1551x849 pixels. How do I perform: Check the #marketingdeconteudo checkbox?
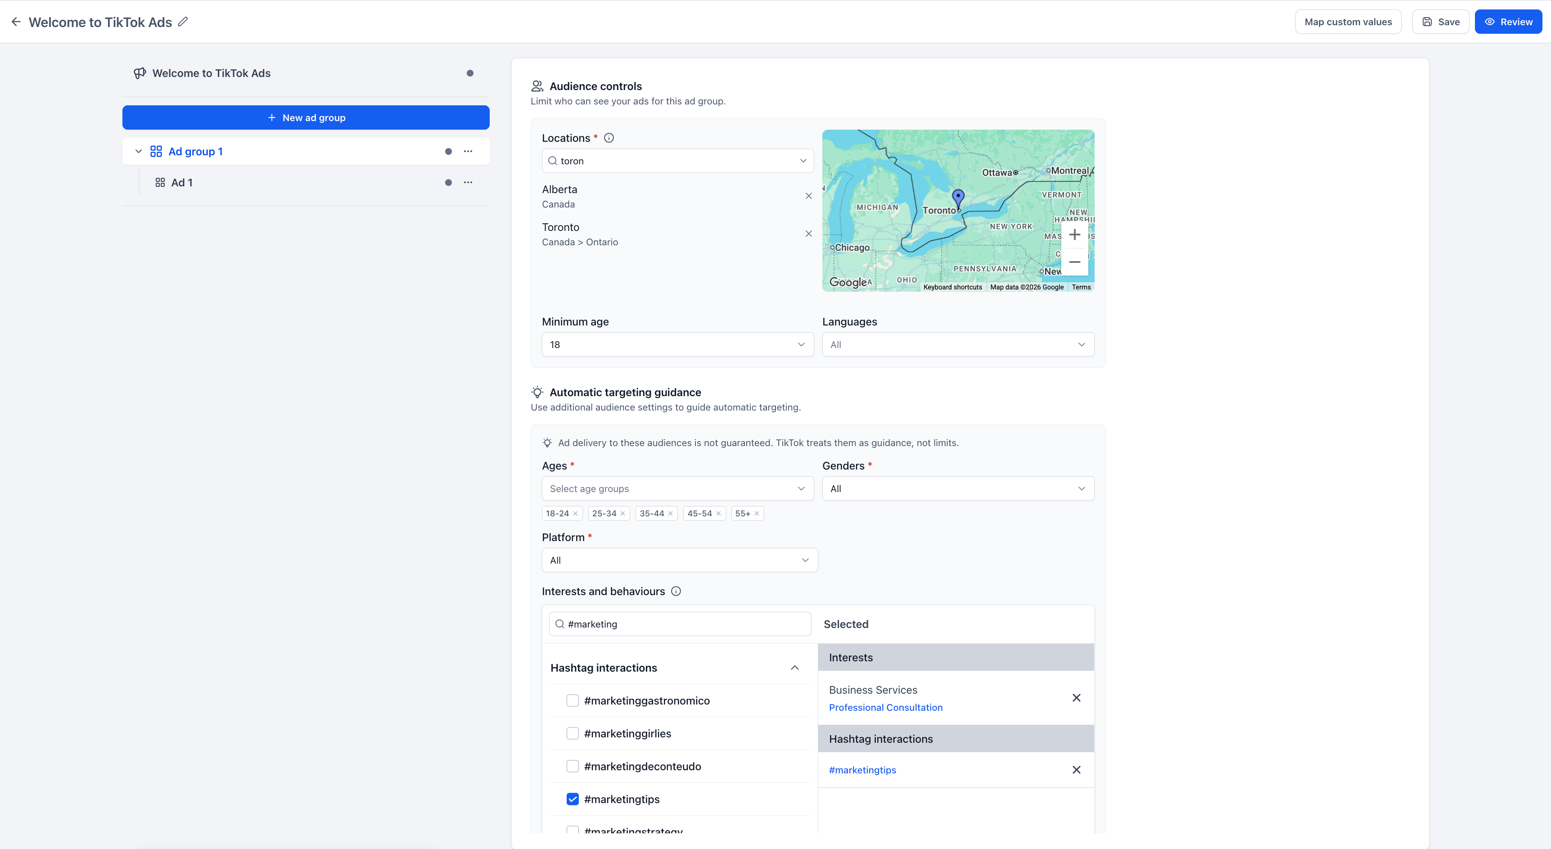click(573, 767)
